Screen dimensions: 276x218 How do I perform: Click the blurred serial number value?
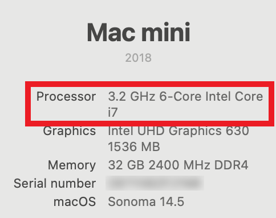click(155, 183)
